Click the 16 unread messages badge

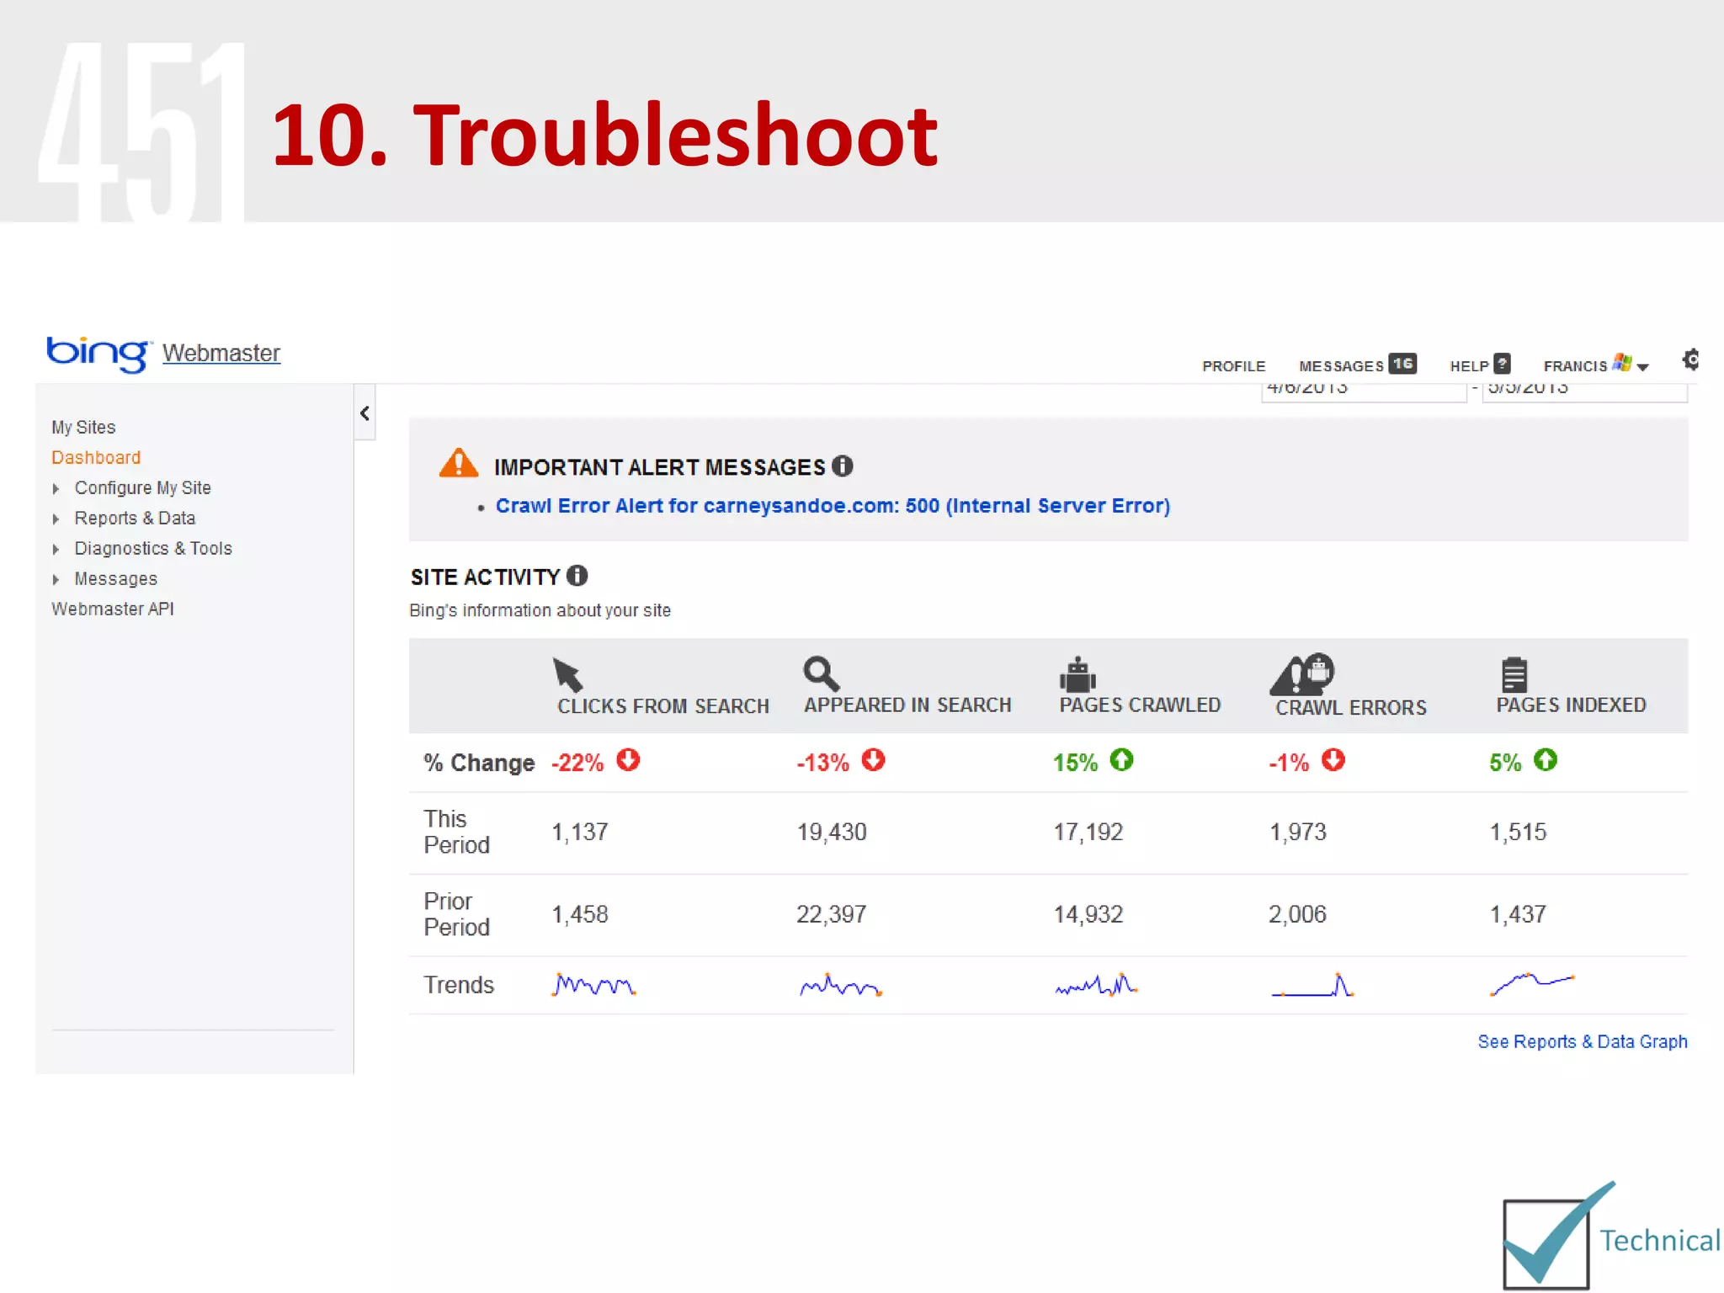point(1402,364)
